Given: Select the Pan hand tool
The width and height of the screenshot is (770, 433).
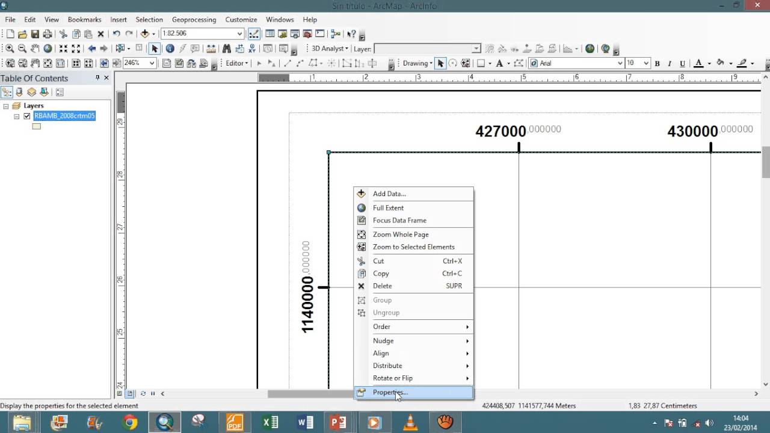Looking at the screenshot, I should pyautogui.click(x=35, y=49).
